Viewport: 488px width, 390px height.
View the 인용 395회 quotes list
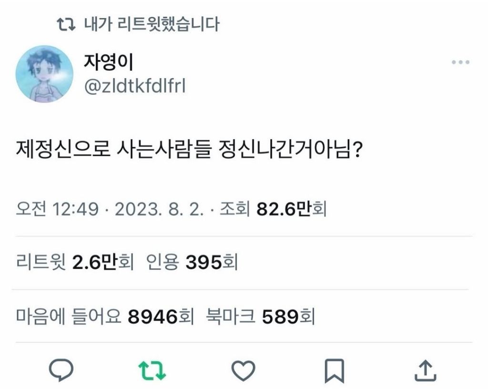pyautogui.click(x=192, y=262)
